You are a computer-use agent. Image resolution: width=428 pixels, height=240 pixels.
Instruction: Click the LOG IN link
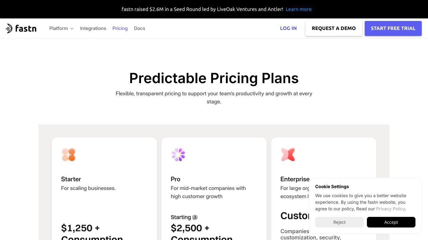coord(288,28)
